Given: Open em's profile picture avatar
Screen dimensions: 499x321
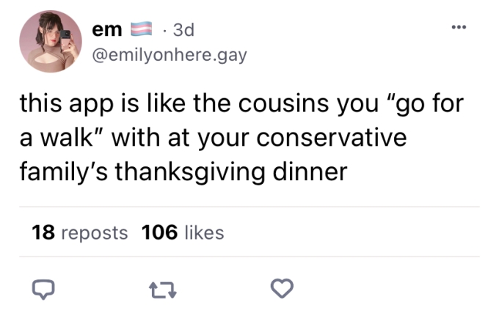Looking at the screenshot, I should click(50, 41).
